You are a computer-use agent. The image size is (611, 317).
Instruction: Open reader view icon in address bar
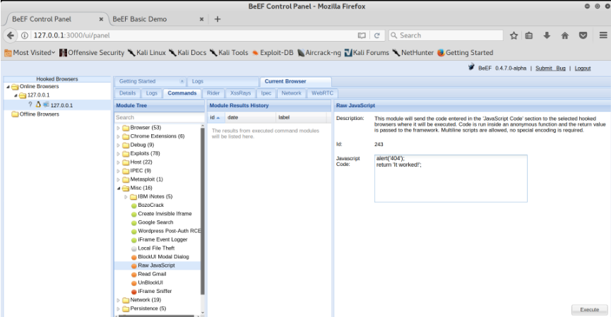[362, 35]
